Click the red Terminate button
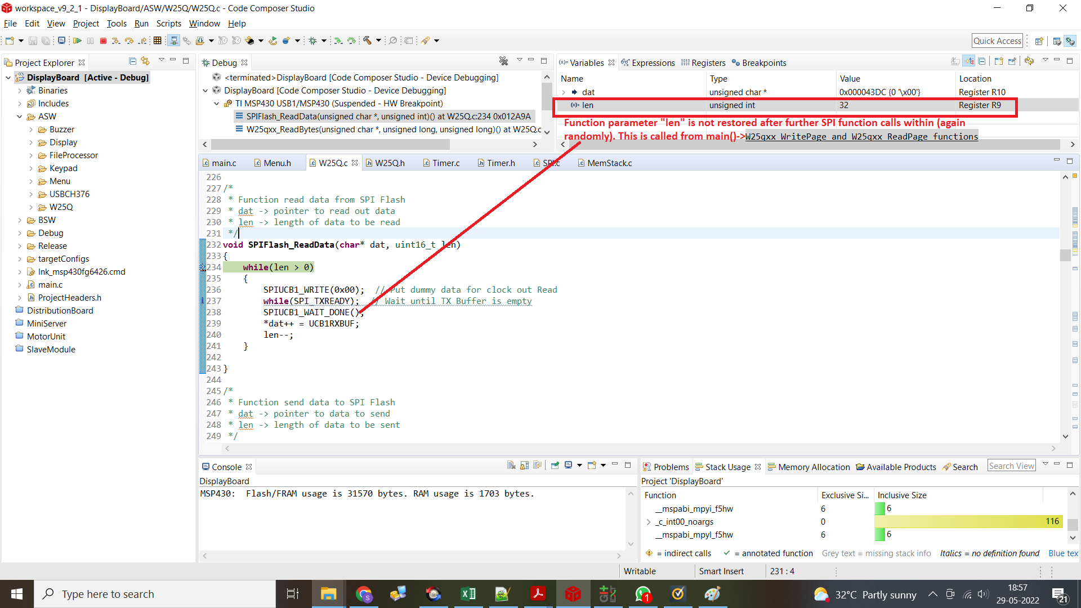The height and width of the screenshot is (608, 1081). click(x=103, y=41)
